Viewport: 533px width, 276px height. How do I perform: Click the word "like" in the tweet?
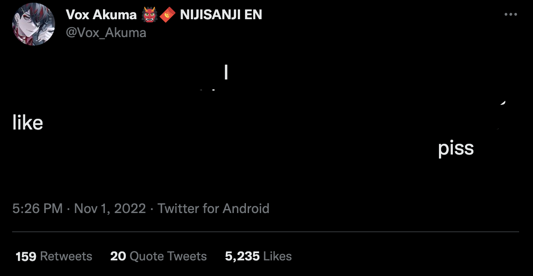[27, 122]
